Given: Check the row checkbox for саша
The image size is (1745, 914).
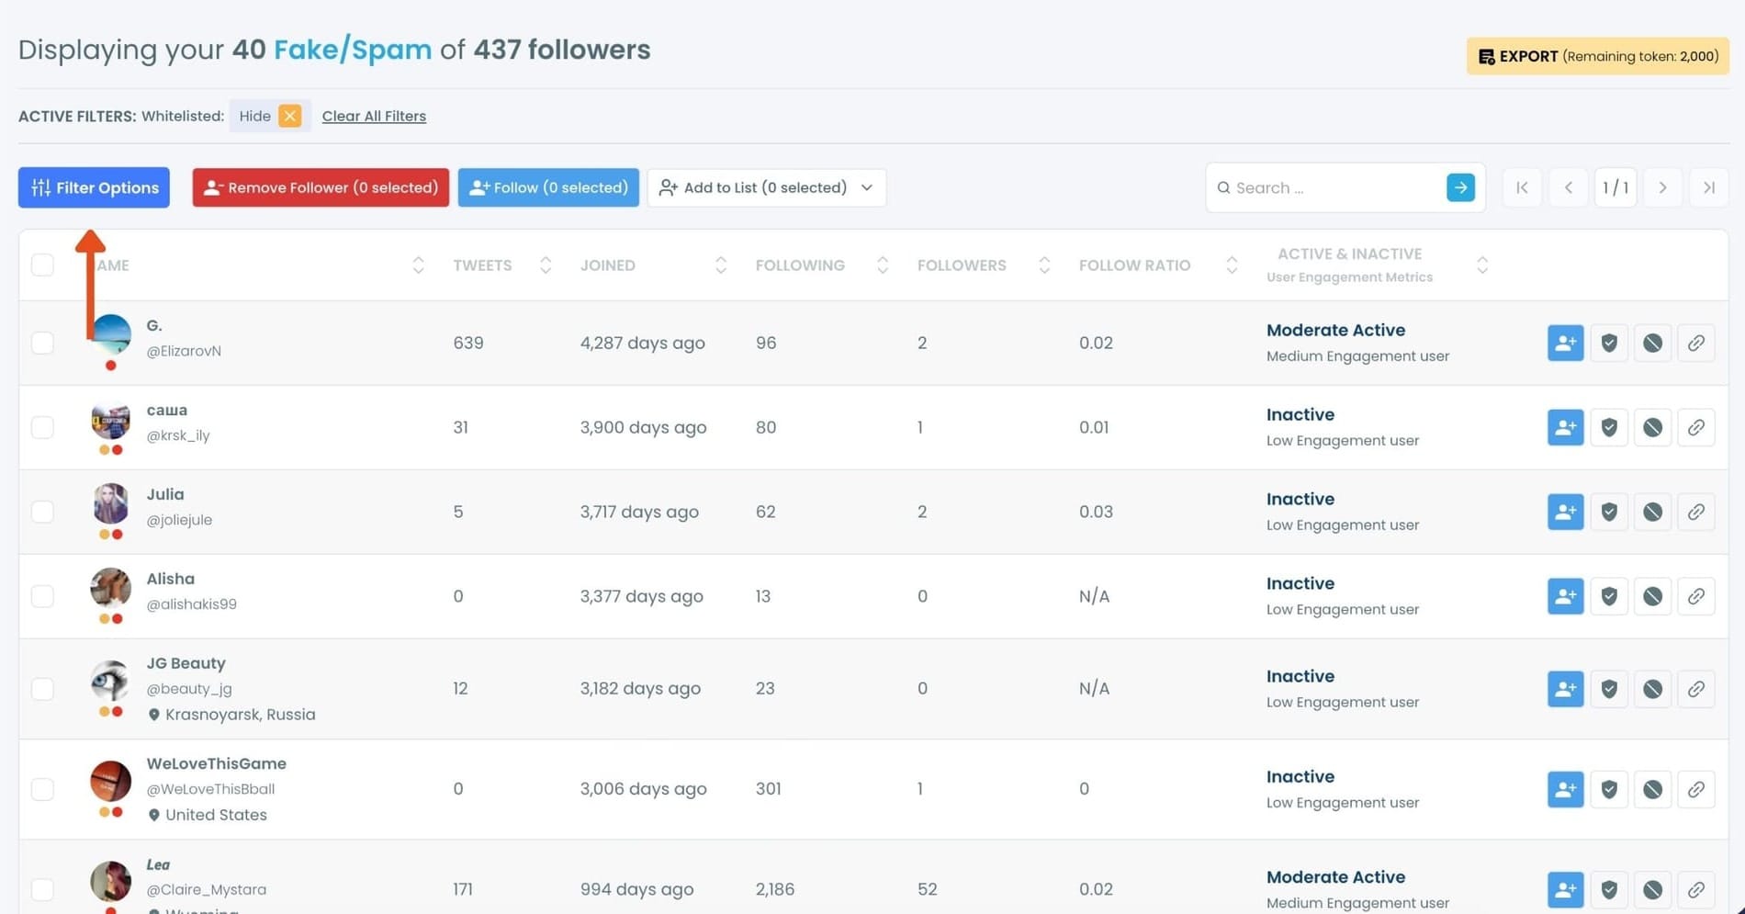Looking at the screenshot, I should pyautogui.click(x=42, y=427).
